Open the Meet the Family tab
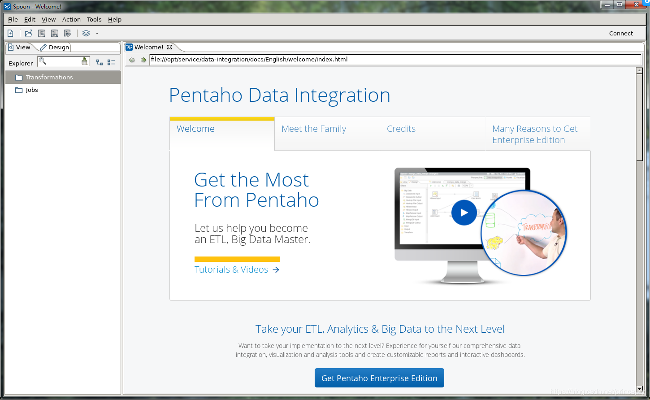 point(327,133)
